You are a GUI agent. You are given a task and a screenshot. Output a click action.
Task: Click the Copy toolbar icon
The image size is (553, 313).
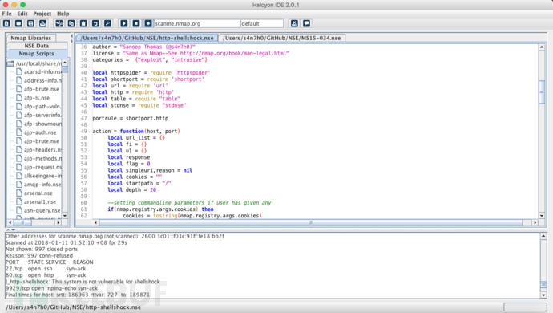(71, 23)
